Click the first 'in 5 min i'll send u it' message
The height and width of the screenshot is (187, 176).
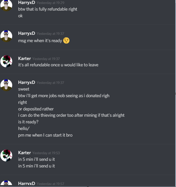pyautogui.click(x=36, y=159)
